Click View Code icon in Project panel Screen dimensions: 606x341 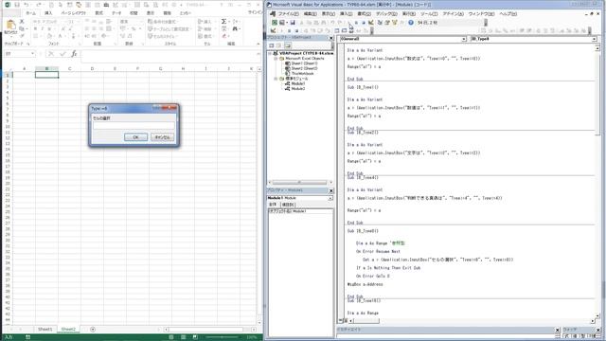(272, 45)
